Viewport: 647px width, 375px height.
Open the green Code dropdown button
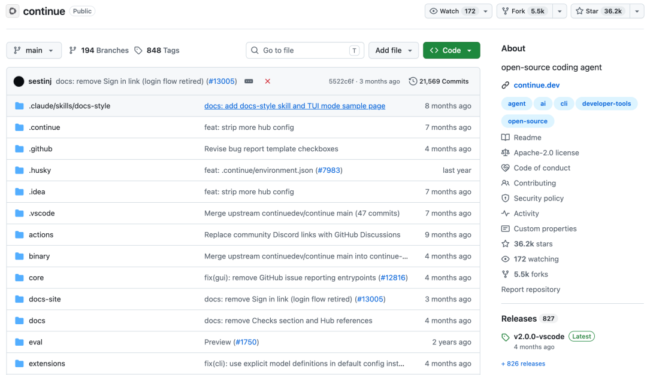pos(452,50)
